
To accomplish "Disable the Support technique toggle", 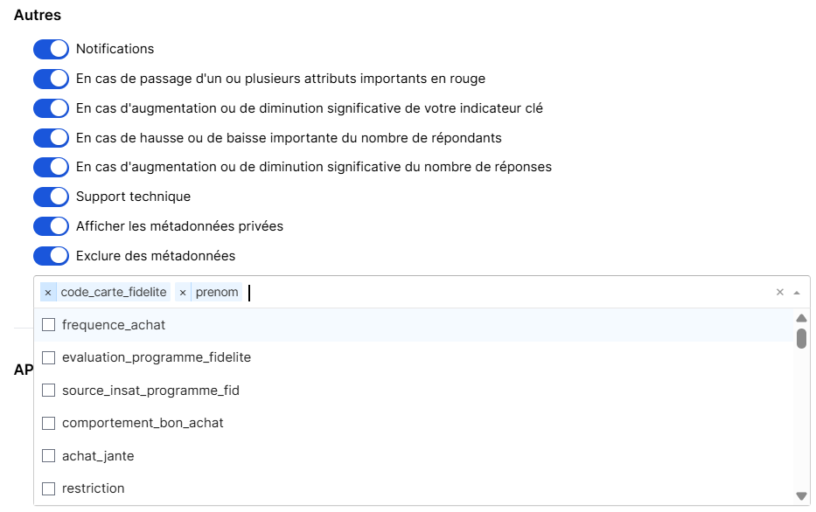I will pos(51,197).
